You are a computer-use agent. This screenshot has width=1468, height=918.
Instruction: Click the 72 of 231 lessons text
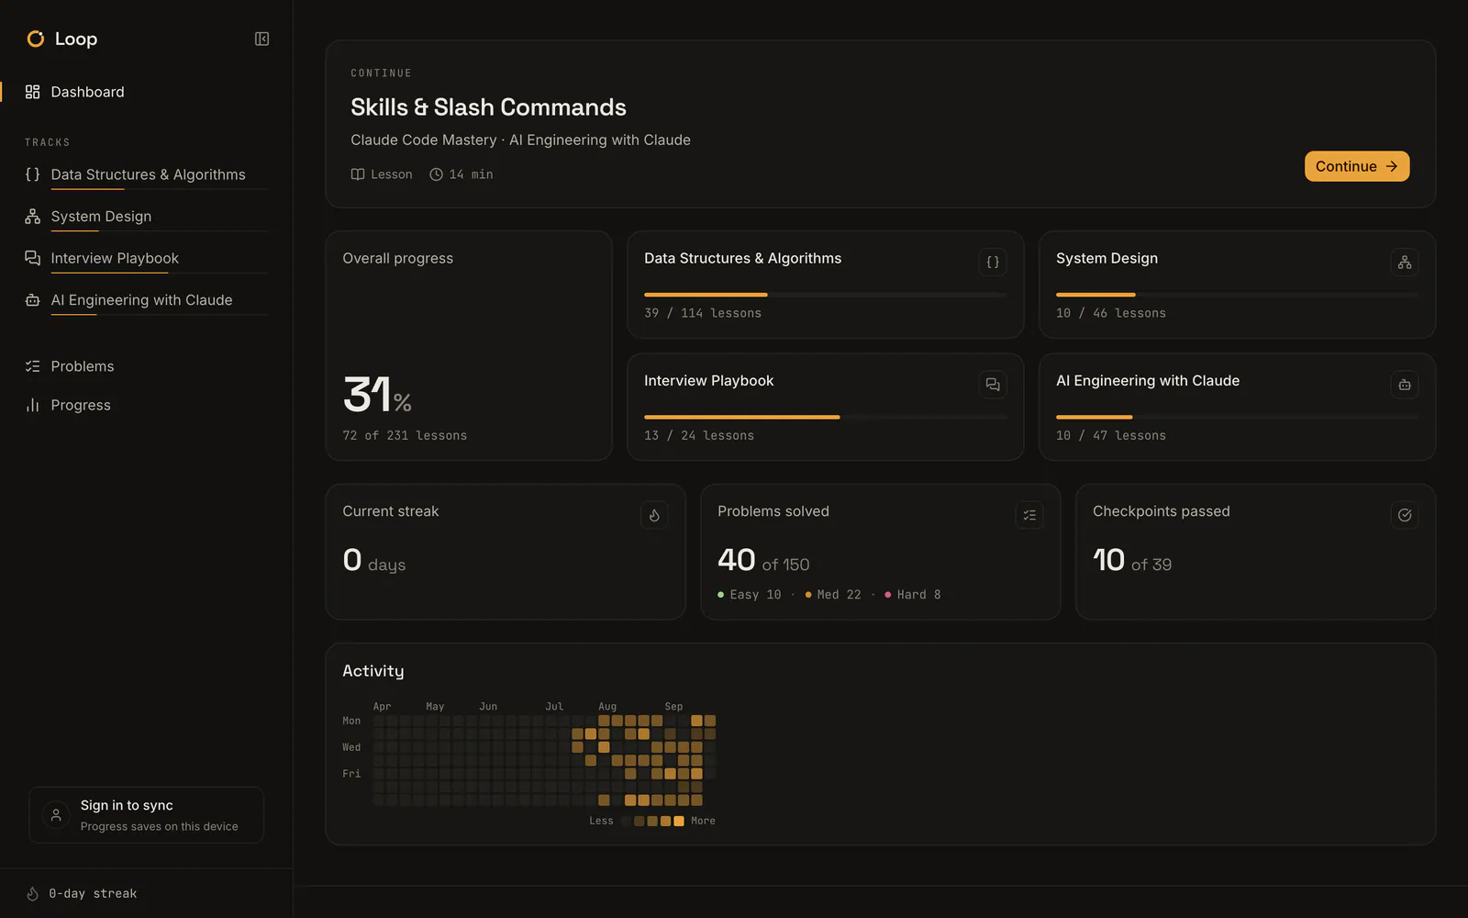(405, 435)
